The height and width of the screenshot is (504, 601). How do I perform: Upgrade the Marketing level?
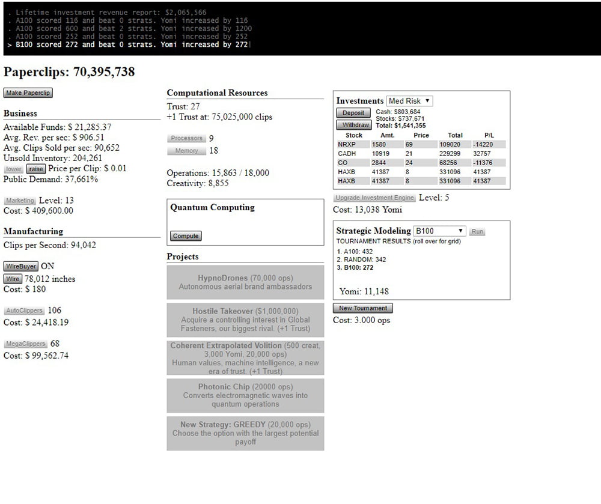tap(20, 201)
